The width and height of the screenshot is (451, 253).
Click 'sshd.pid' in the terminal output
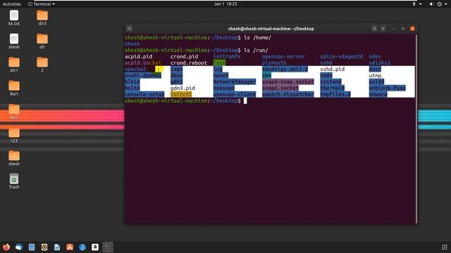[x=332, y=69]
